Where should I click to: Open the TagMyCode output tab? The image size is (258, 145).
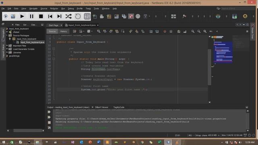coord(119,107)
